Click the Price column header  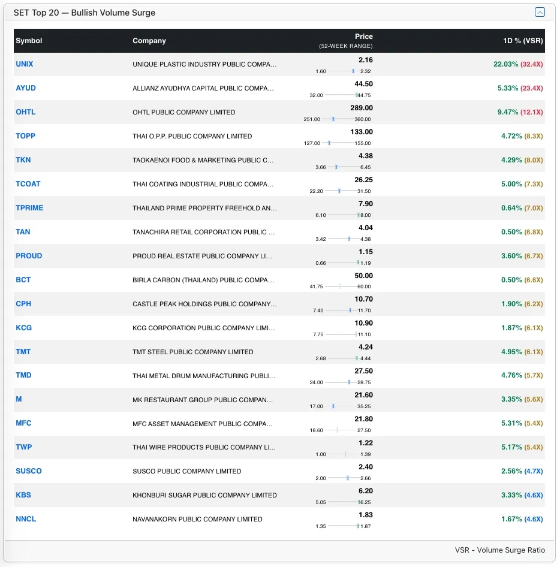pyautogui.click(x=363, y=37)
